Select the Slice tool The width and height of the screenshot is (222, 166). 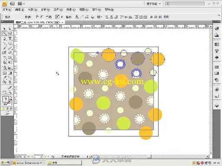(10, 87)
